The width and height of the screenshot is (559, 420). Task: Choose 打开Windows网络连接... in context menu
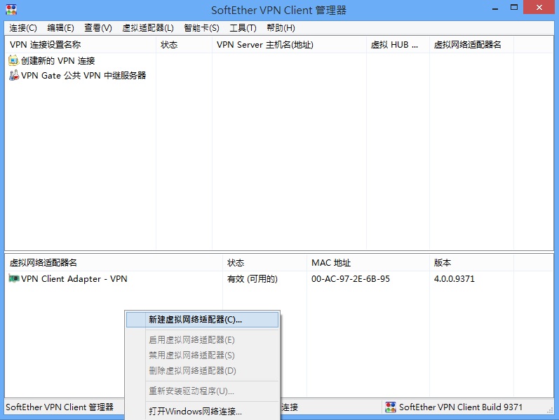[202, 411]
